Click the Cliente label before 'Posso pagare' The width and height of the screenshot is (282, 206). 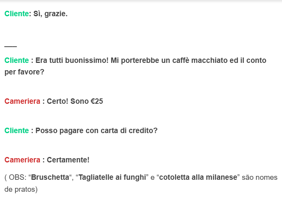(x=17, y=130)
